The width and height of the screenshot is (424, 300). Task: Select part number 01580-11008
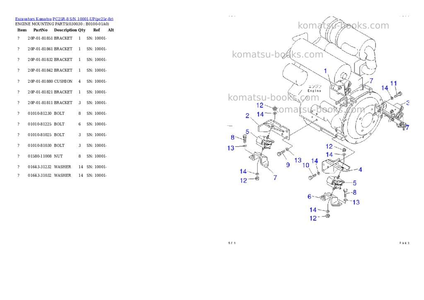[x=40, y=156]
